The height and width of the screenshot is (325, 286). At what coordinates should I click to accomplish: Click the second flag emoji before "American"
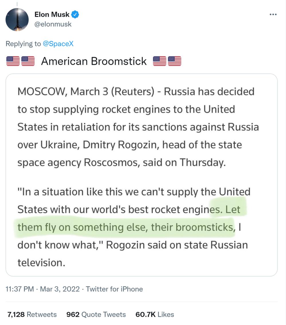(x=28, y=61)
